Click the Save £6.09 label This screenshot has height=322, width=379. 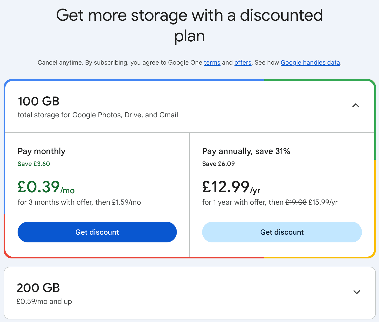[x=218, y=163]
